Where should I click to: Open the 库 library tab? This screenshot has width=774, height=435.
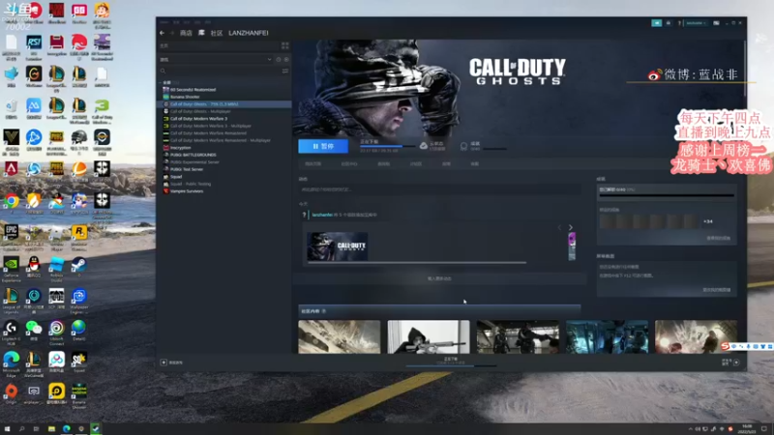click(201, 33)
